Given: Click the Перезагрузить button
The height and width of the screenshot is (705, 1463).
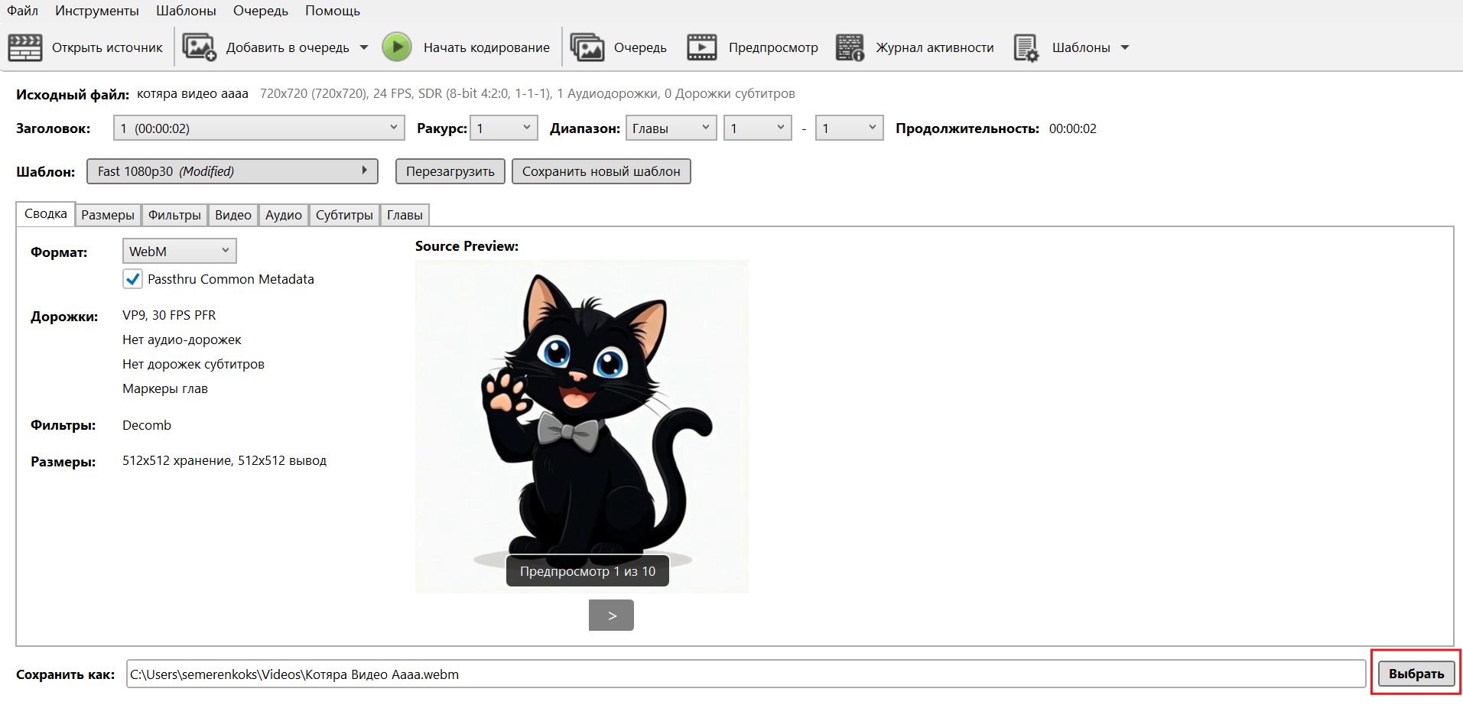Looking at the screenshot, I should pos(450,171).
